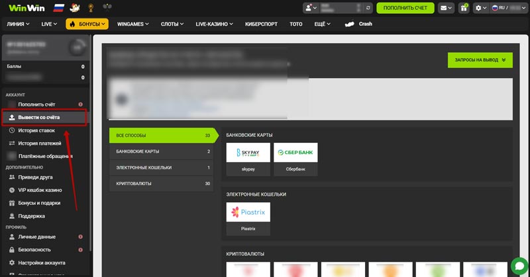Expand the Бонусы dropdown menu
The height and width of the screenshot is (277, 530).
pyautogui.click(x=87, y=24)
